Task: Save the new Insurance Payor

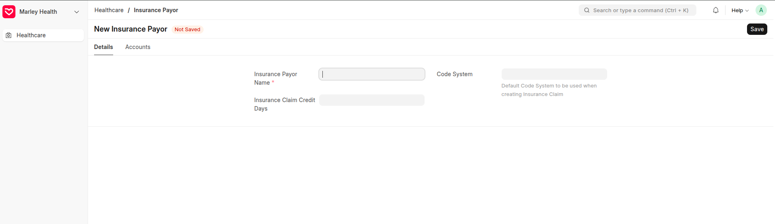Action: point(757,29)
